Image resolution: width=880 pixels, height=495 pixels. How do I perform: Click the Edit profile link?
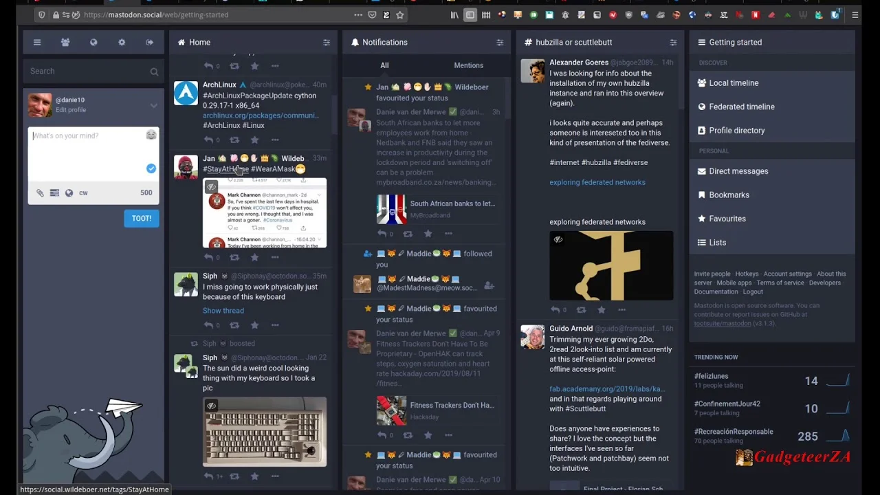point(71,110)
